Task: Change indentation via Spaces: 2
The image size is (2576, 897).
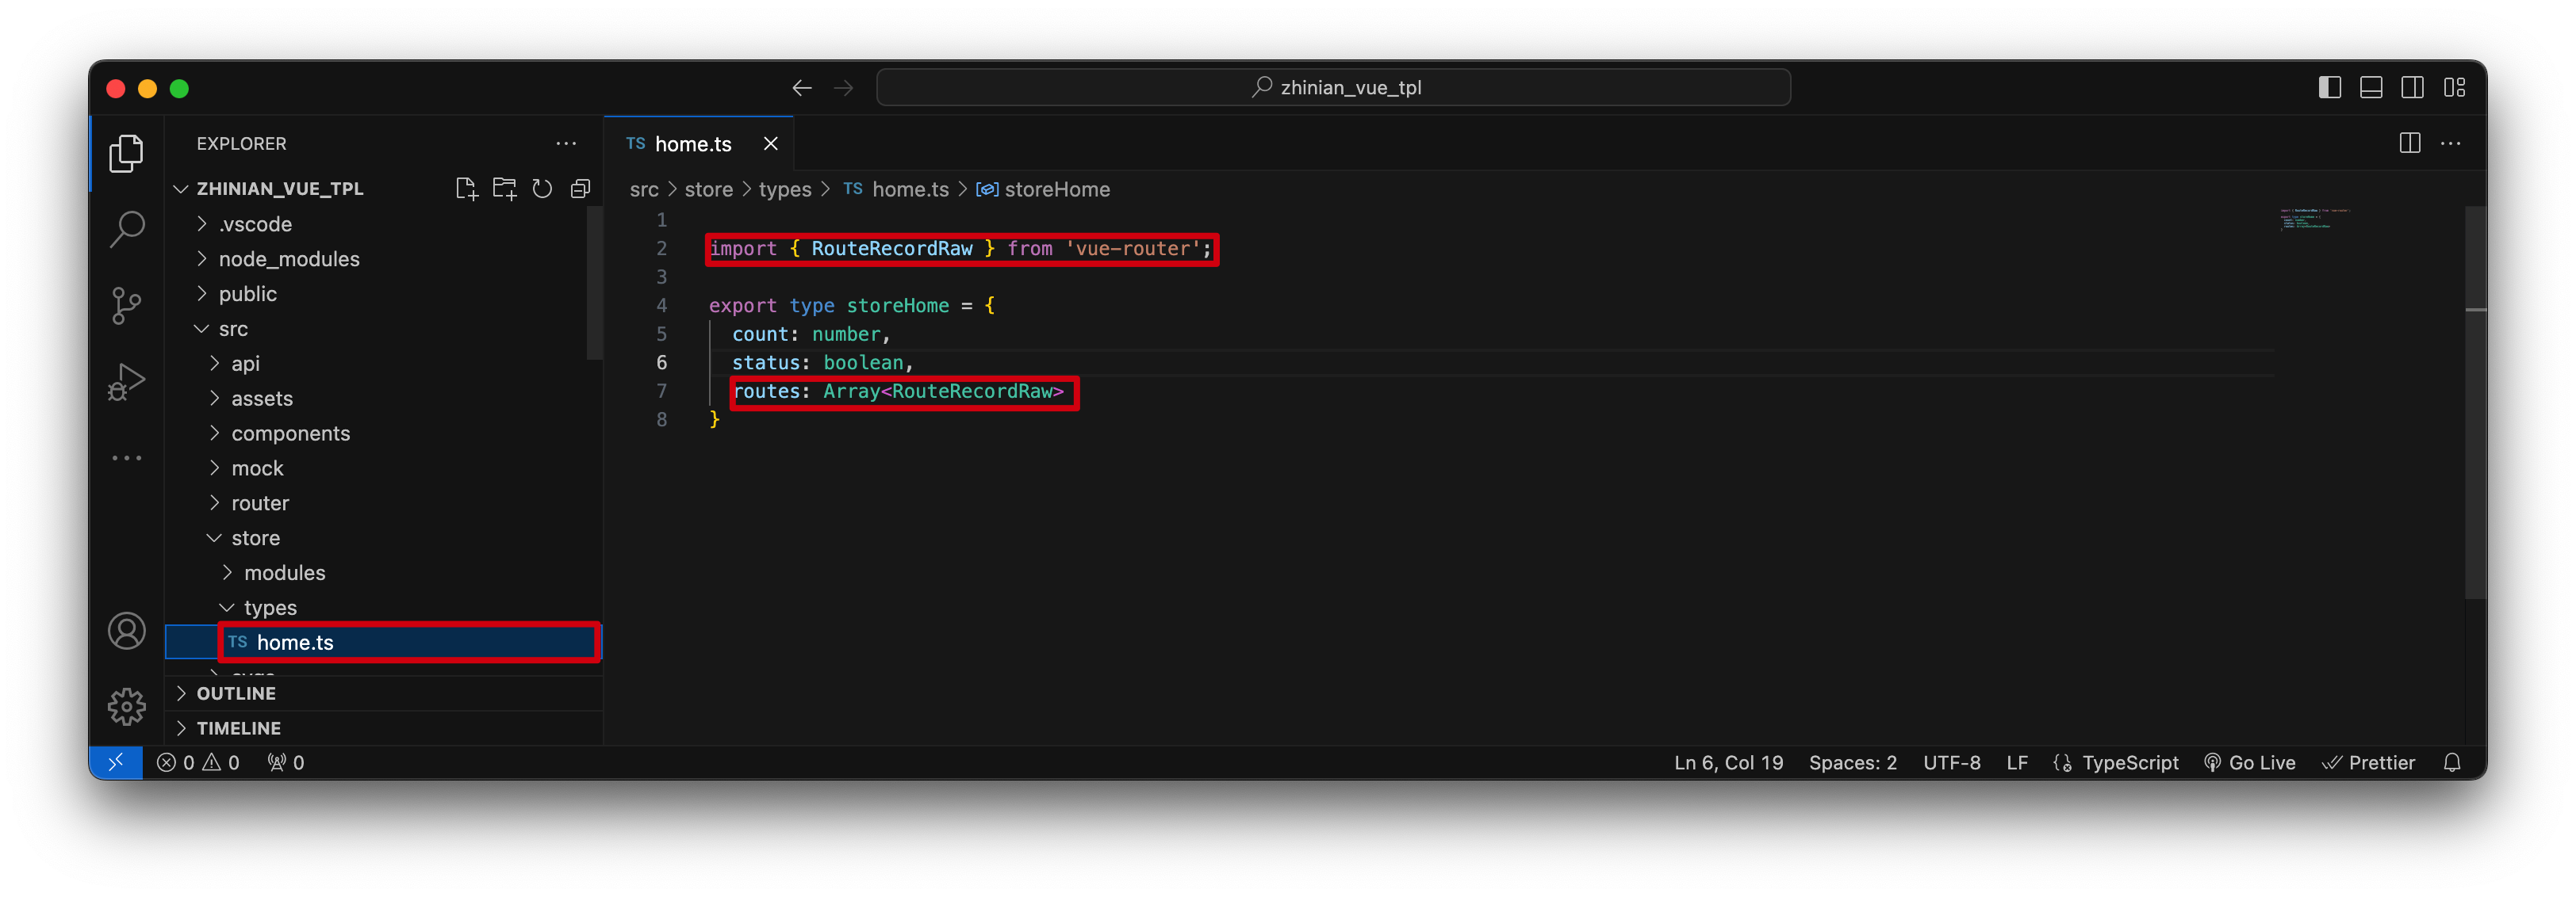Action: pos(1852,762)
